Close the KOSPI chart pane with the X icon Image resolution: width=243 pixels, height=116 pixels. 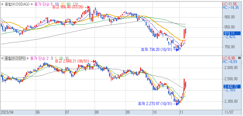pos(239,58)
